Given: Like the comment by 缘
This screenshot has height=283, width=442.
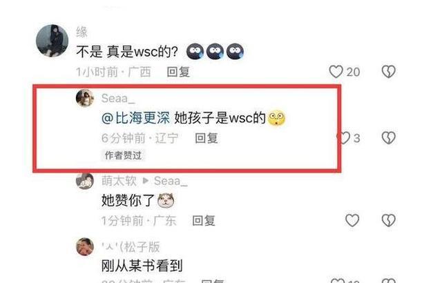Looking at the screenshot, I should pyautogui.click(x=336, y=72).
